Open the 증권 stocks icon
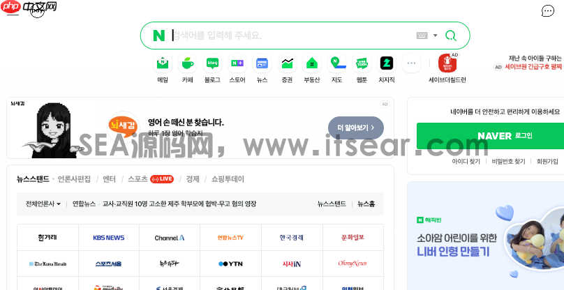This screenshot has width=564, height=290. coord(287,63)
